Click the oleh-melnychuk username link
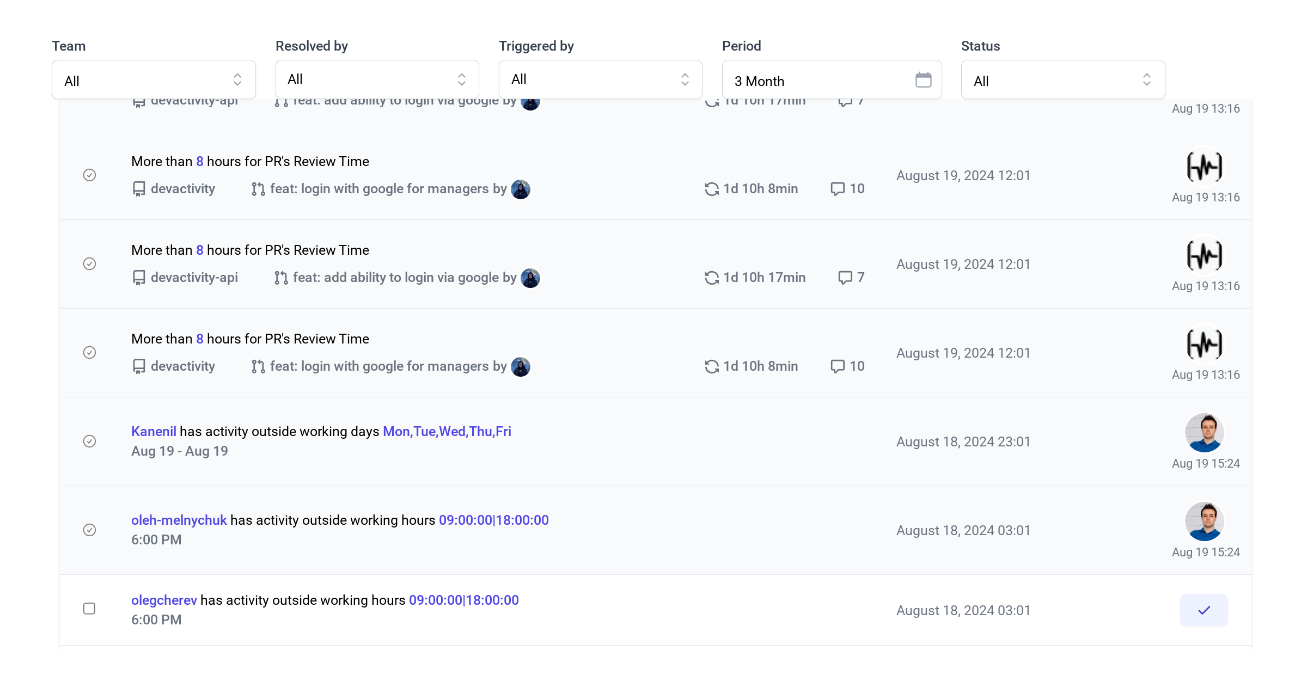1307x687 pixels. click(179, 520)
